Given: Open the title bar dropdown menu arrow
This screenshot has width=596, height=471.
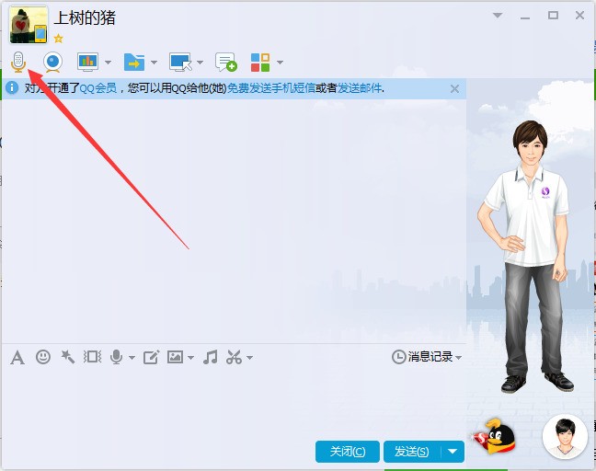Looking at the screenshot, I should click(x=498, y=16).
